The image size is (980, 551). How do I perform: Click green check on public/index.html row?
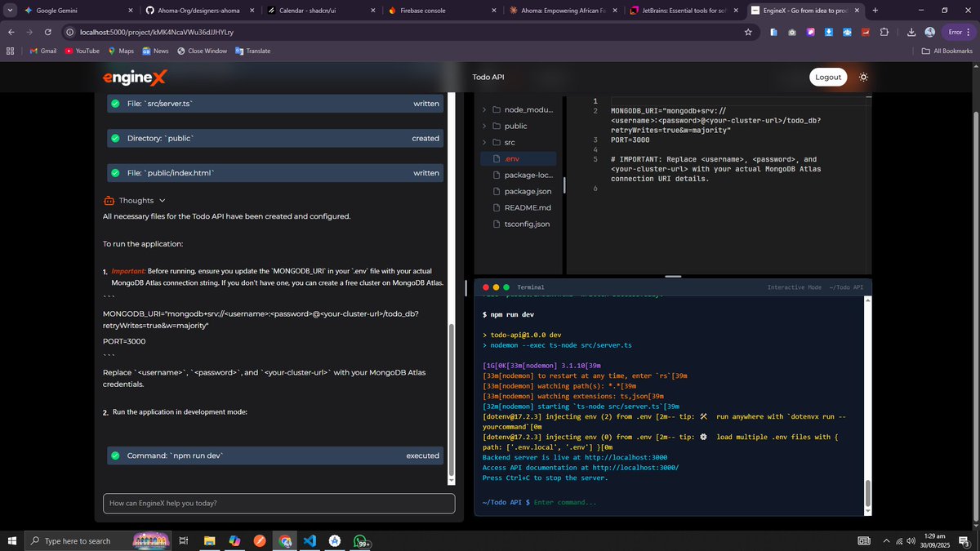pyautogui.click(x=116, y=173)
